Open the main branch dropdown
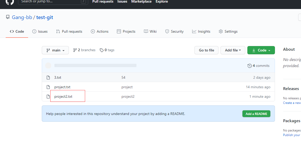Image resolution: width=301 pixels, height=143 pixels. [55, 50]
